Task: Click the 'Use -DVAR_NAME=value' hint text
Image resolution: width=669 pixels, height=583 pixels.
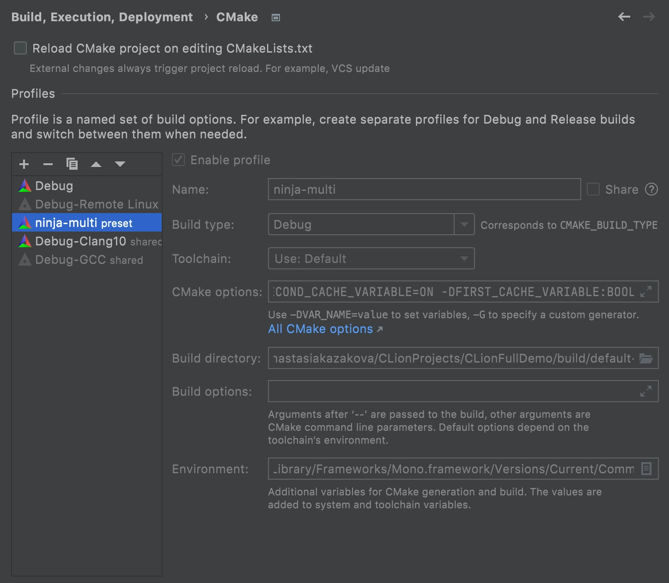Action: click(454, 315)
